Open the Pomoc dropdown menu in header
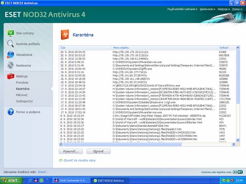 237,9
